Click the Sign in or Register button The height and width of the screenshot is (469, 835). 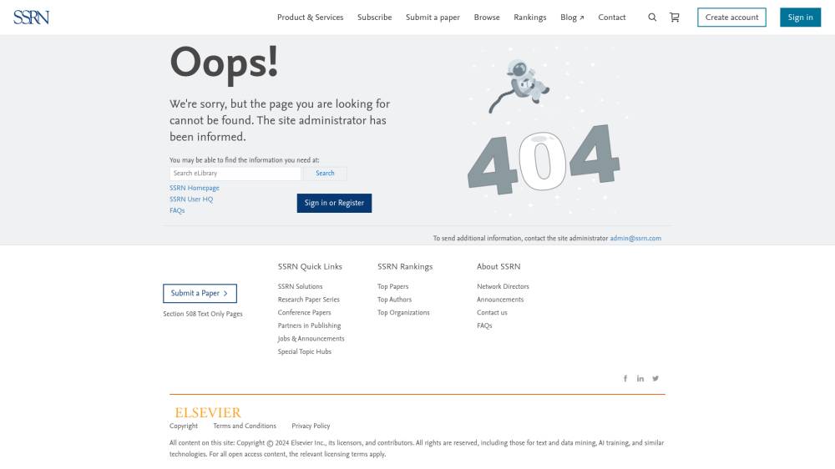334,203
